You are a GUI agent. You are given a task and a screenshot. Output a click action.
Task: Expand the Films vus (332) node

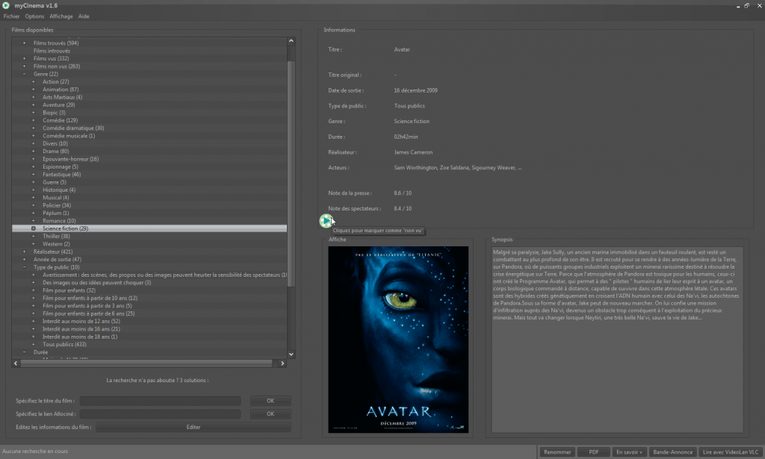tap(25, 58)
